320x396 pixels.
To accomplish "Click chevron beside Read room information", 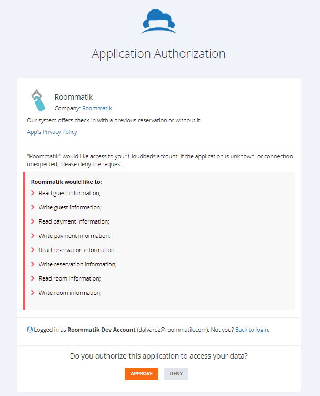I will (33, 278).
